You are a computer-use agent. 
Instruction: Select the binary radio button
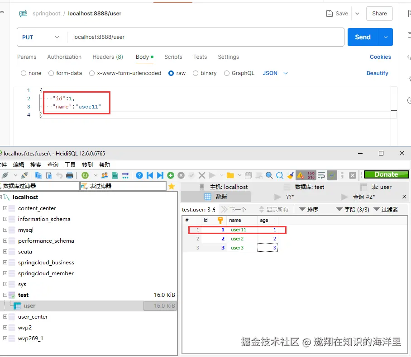(x=196, y=73)
